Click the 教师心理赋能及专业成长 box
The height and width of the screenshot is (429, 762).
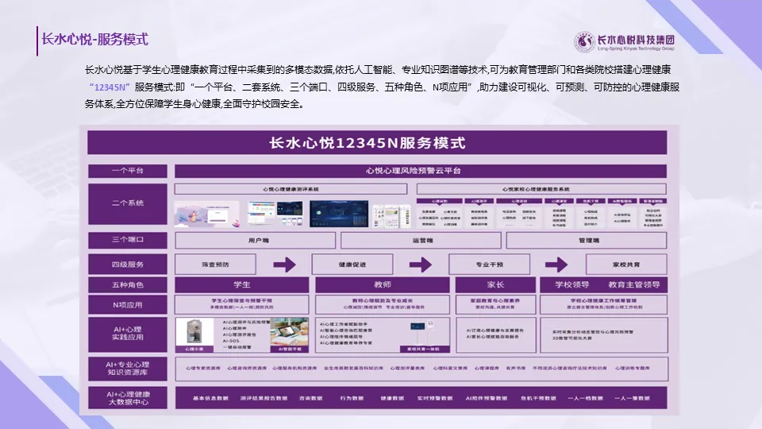(x=383, y=304)
